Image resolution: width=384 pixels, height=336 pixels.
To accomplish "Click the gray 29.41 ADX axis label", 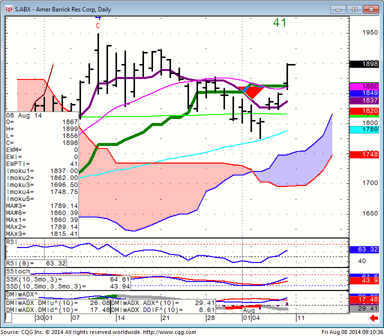I will [364, 308].
